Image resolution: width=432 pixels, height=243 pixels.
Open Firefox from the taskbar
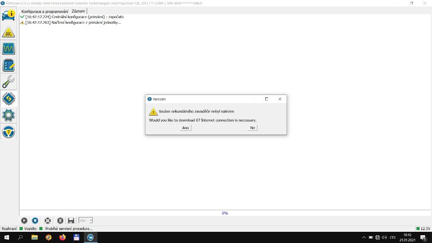tap(62, 237)
